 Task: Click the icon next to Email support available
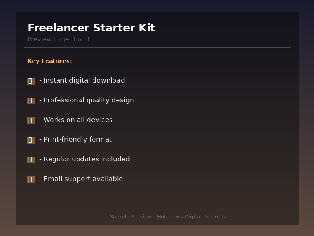(31, 179)
